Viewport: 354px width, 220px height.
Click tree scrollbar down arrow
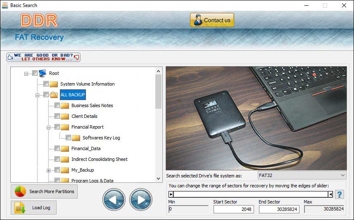click(159, 179)
